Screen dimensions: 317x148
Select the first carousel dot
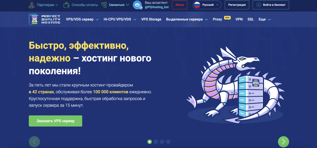point(150,142)
